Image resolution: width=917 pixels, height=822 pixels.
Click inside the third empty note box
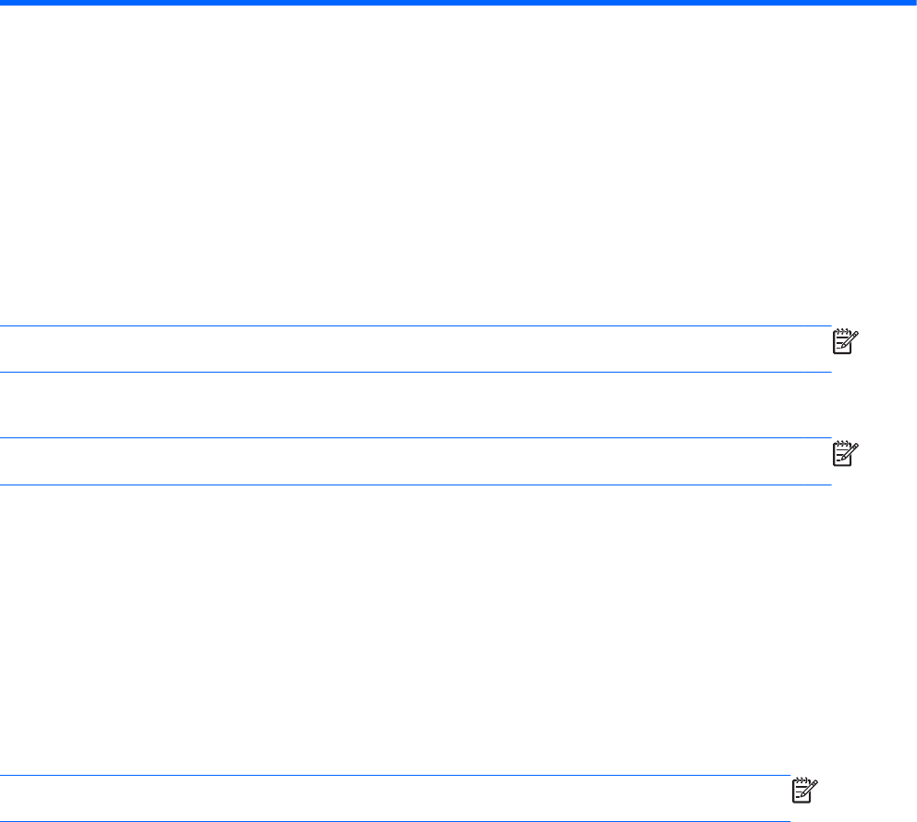point(388,797)
